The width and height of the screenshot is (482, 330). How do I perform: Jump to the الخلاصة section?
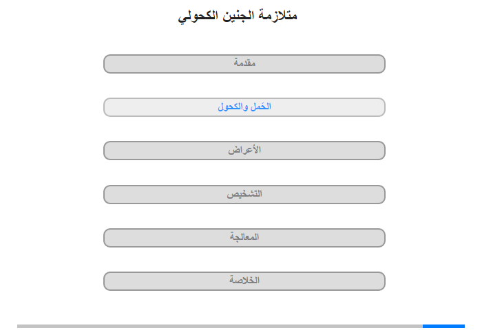pos(244,281)
